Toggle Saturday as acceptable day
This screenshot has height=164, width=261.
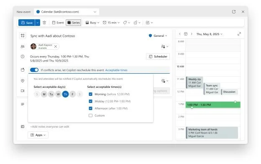(x=80, y=94)
